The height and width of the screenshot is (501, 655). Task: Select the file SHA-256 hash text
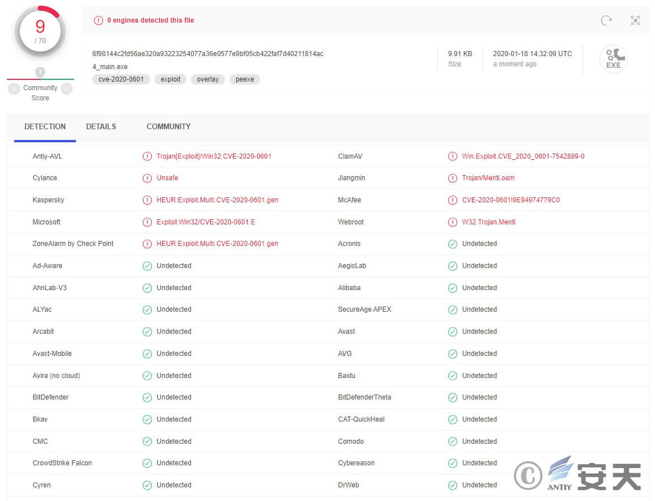coord(207,53)
